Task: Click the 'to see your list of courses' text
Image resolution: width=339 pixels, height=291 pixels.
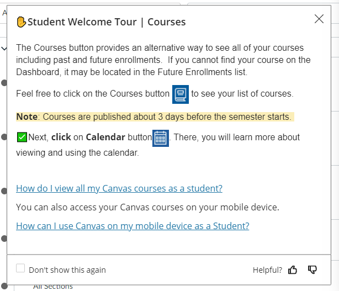Action: click(242, 94)
